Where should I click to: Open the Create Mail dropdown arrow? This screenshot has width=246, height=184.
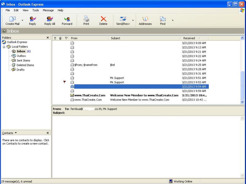[22, 20]
